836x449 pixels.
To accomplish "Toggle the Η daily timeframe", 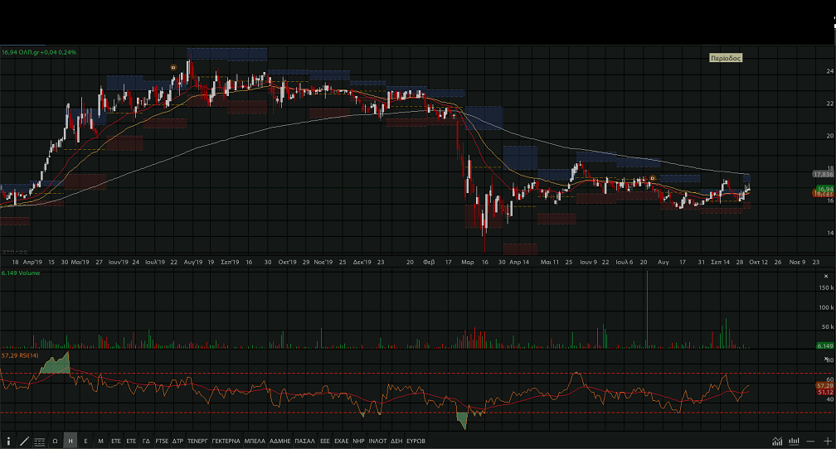I will [x=70, y=441].
